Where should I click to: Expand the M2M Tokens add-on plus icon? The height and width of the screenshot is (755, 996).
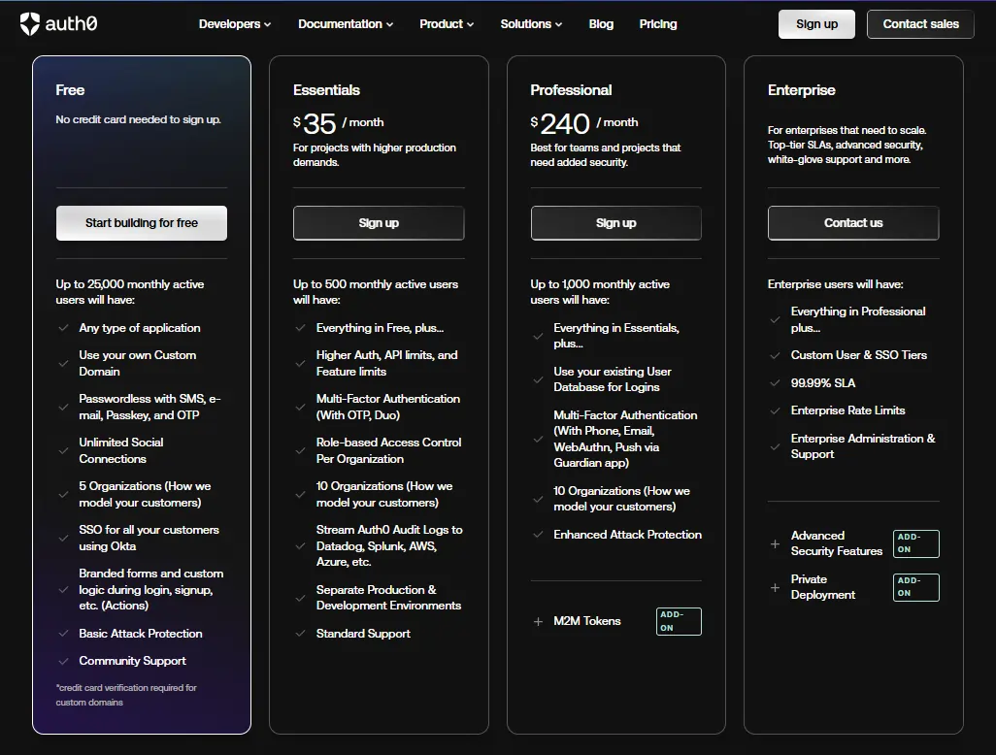click(x=538, y=622)
